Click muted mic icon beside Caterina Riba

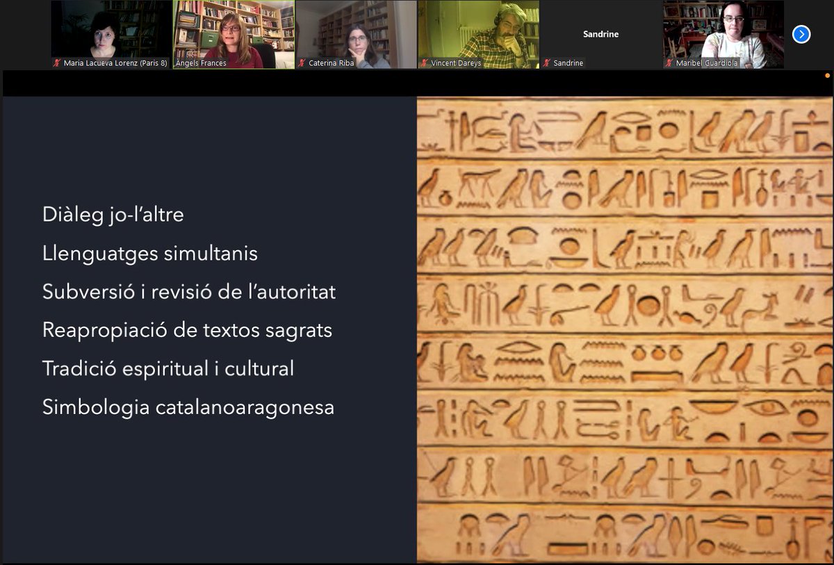pos(302,63)
